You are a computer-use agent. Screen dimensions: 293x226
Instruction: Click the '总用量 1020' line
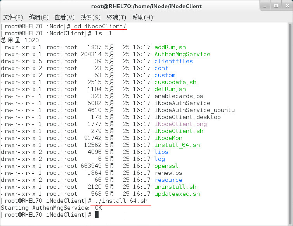[x=20, y=40]
